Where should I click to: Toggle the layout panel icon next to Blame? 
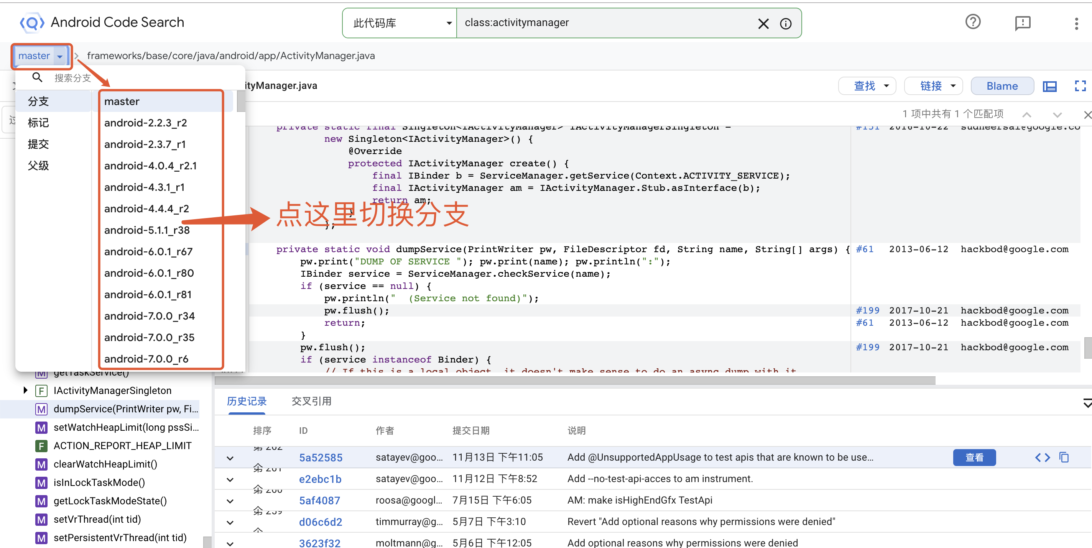(1049, 86)
